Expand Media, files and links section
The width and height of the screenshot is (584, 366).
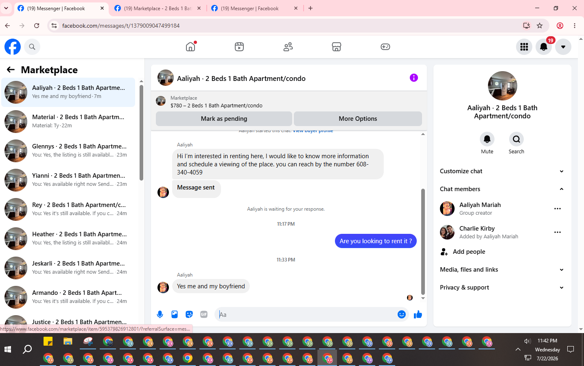pos(502,270)
